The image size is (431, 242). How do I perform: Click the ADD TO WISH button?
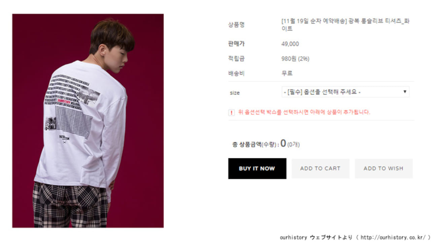(x=384, y=168)
